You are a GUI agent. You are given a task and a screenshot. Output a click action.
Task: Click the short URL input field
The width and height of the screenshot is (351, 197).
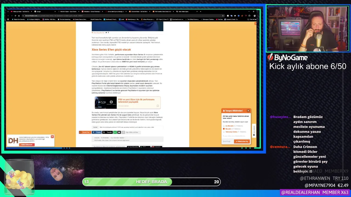click(x=133, y=132)
